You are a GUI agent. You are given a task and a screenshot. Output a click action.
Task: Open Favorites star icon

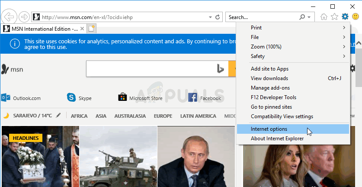pyautogui.click(x=334, y=16)
